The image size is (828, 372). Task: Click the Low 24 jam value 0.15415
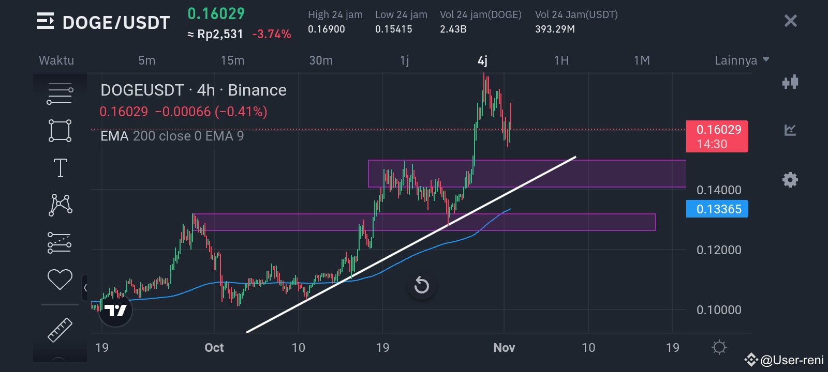pyautogui.click(x=394, y=29)
